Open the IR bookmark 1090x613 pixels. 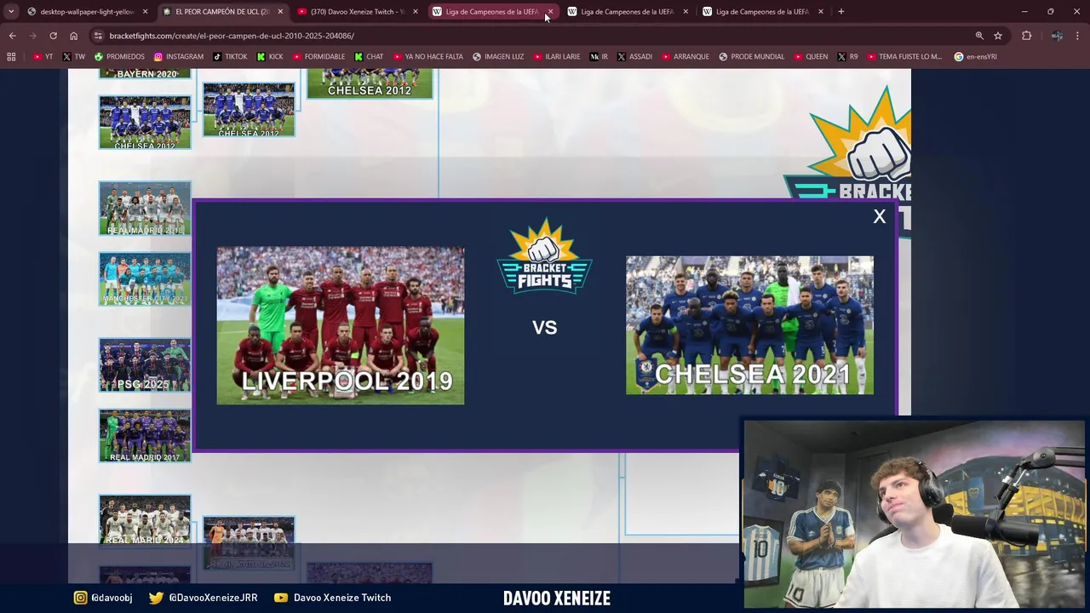pos(599,57)
